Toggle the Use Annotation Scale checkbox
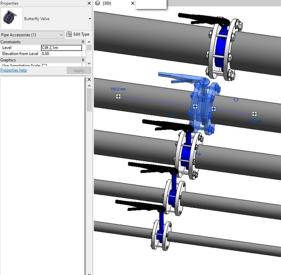281x275 pixels. click(44, 66)
